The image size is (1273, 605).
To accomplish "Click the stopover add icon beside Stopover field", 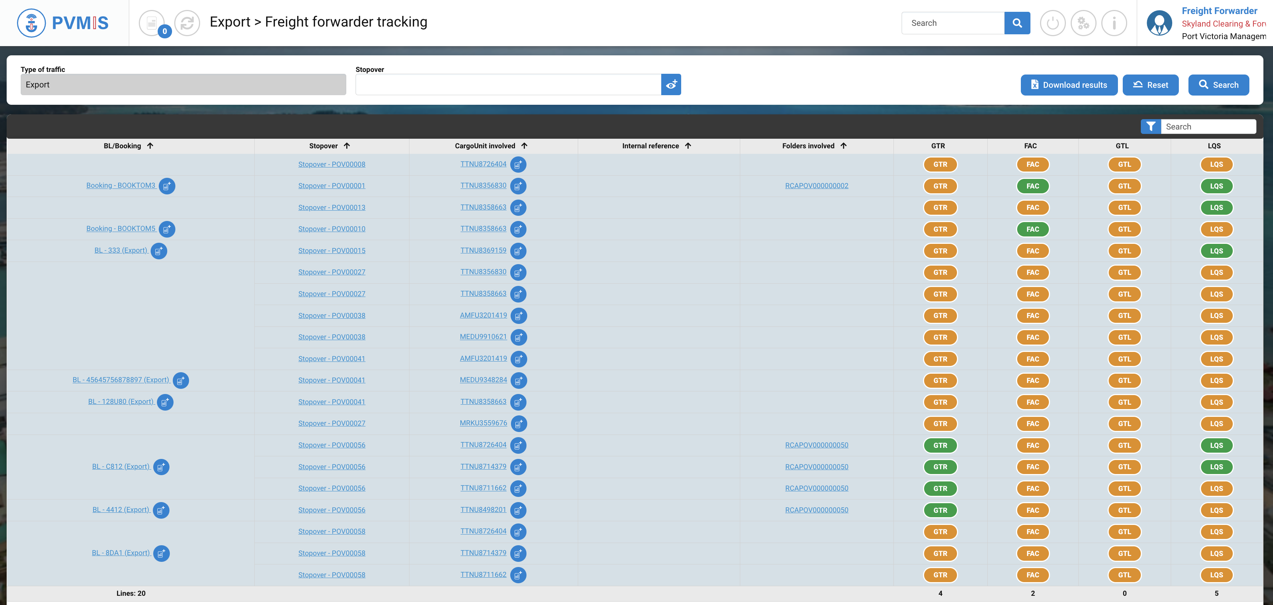I will coord(671,84).
